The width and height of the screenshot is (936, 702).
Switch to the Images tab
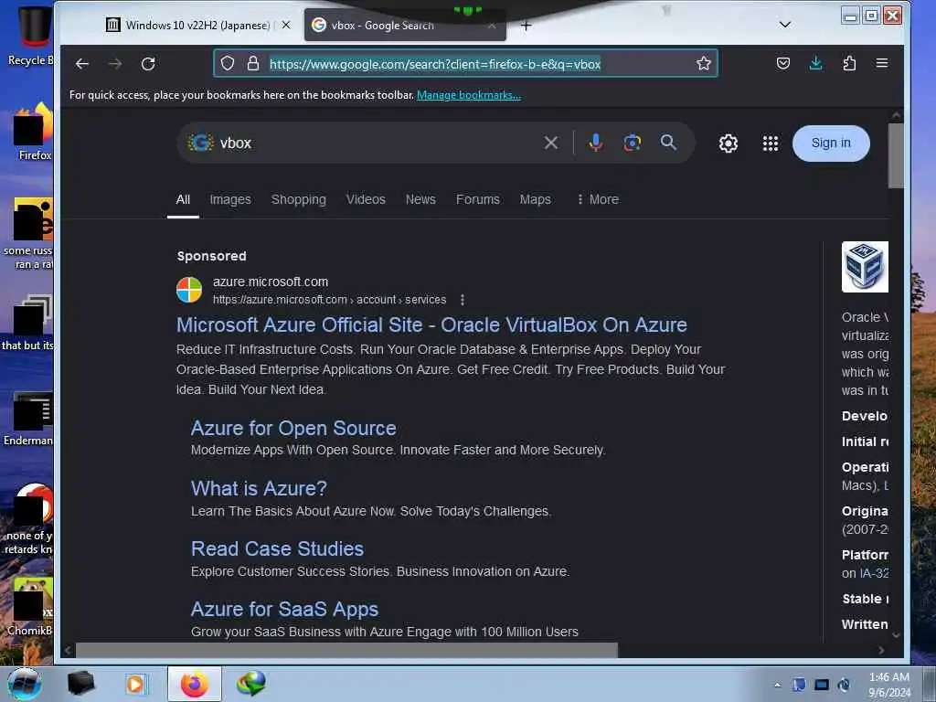point(230,199)
